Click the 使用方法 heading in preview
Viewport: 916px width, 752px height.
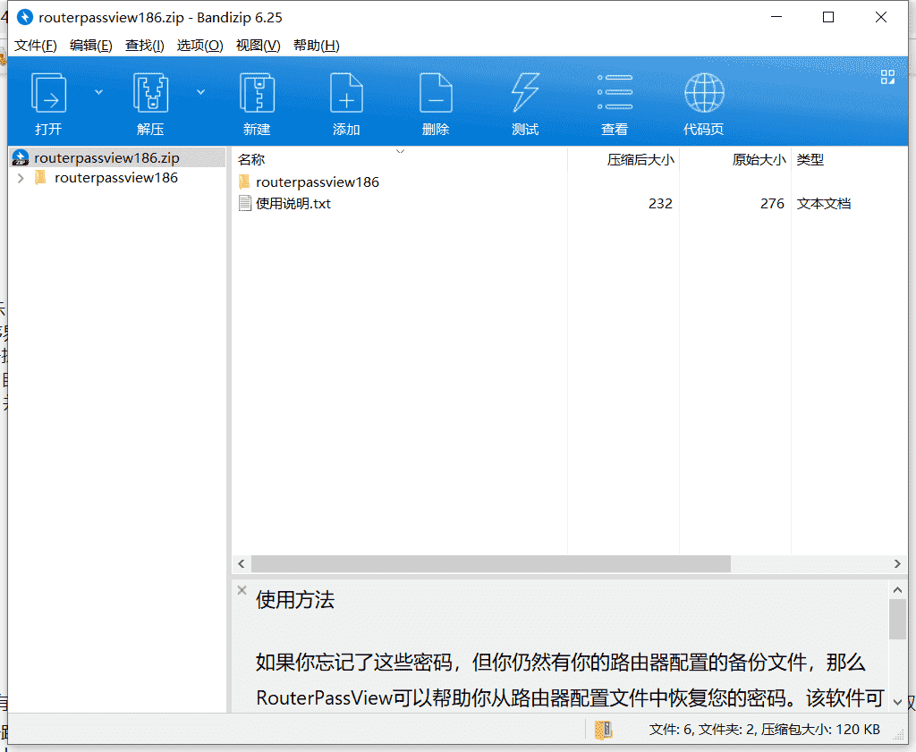[295, 600]
